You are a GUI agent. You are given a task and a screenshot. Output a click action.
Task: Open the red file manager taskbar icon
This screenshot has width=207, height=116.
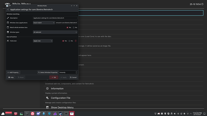16,114
